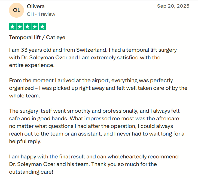Click the paragraph about arriving at the airport

coord(98,88)
